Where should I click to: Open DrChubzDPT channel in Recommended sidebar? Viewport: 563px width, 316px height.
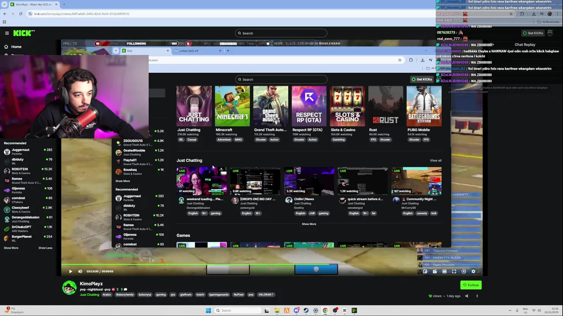click(29, 229)
